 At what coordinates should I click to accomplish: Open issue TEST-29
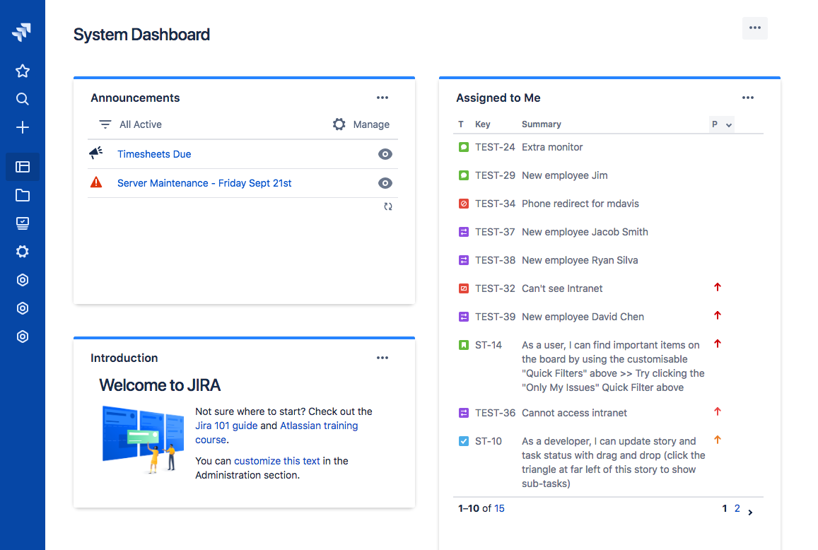495,175
